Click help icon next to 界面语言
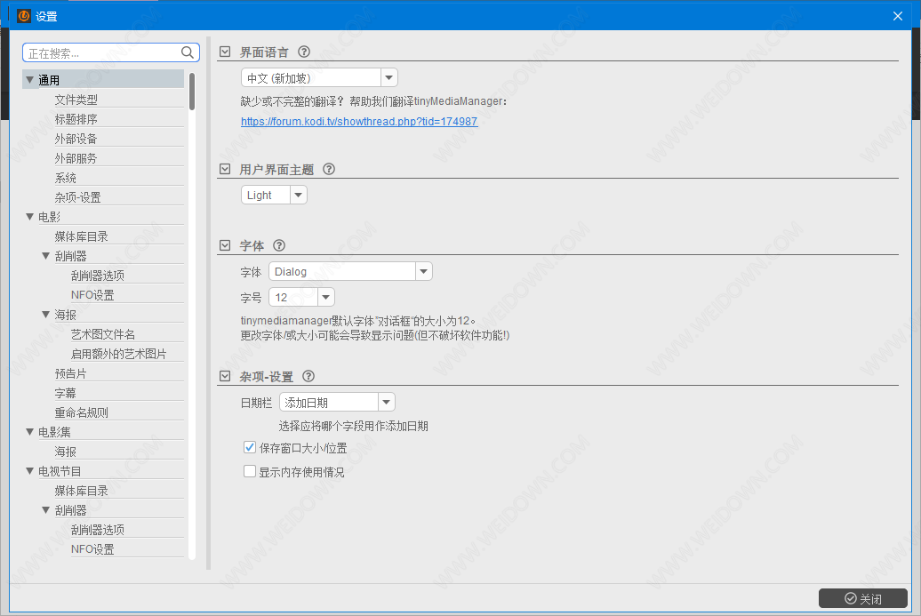The image size is (921, 616). point(304,52)
